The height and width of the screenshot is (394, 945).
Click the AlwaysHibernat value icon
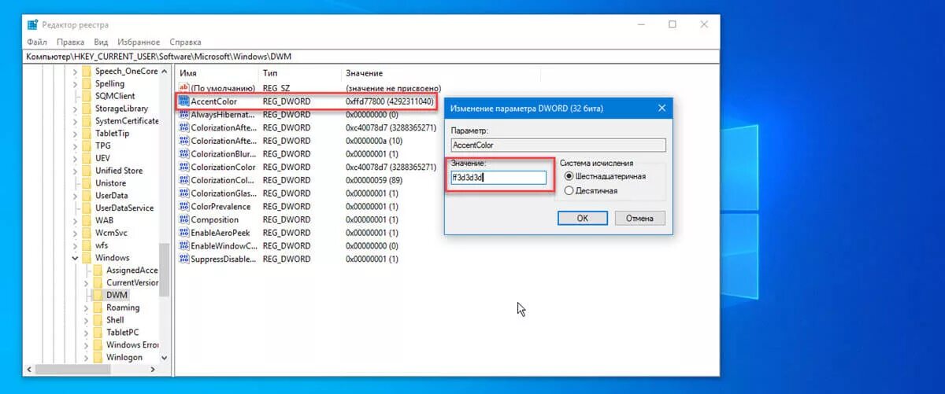[x=184, y=115]
